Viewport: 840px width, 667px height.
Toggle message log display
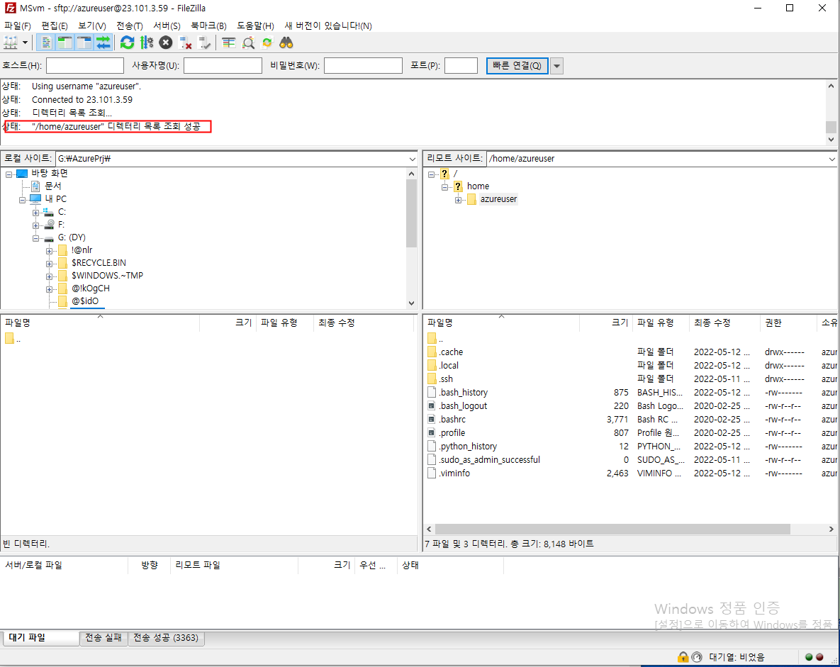(47, 43)
